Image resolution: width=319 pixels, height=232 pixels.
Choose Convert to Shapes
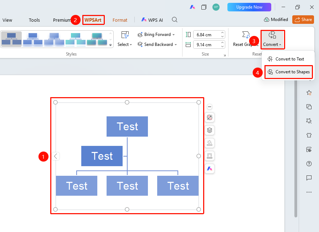coord(288,72)
